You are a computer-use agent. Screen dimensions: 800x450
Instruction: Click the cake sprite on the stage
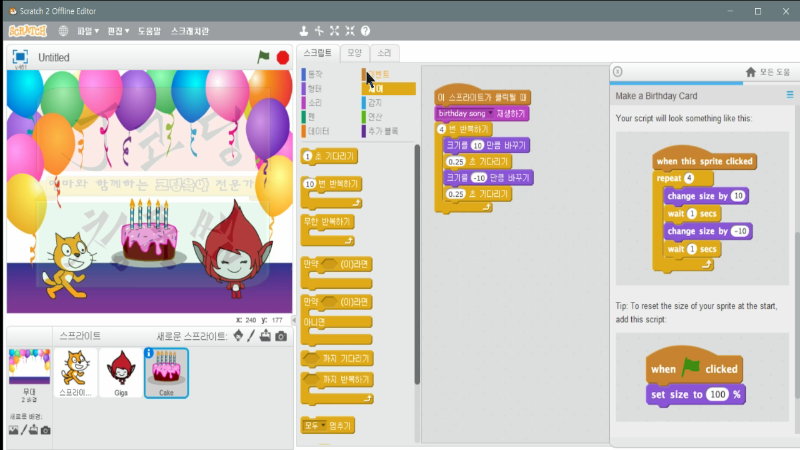149,234
